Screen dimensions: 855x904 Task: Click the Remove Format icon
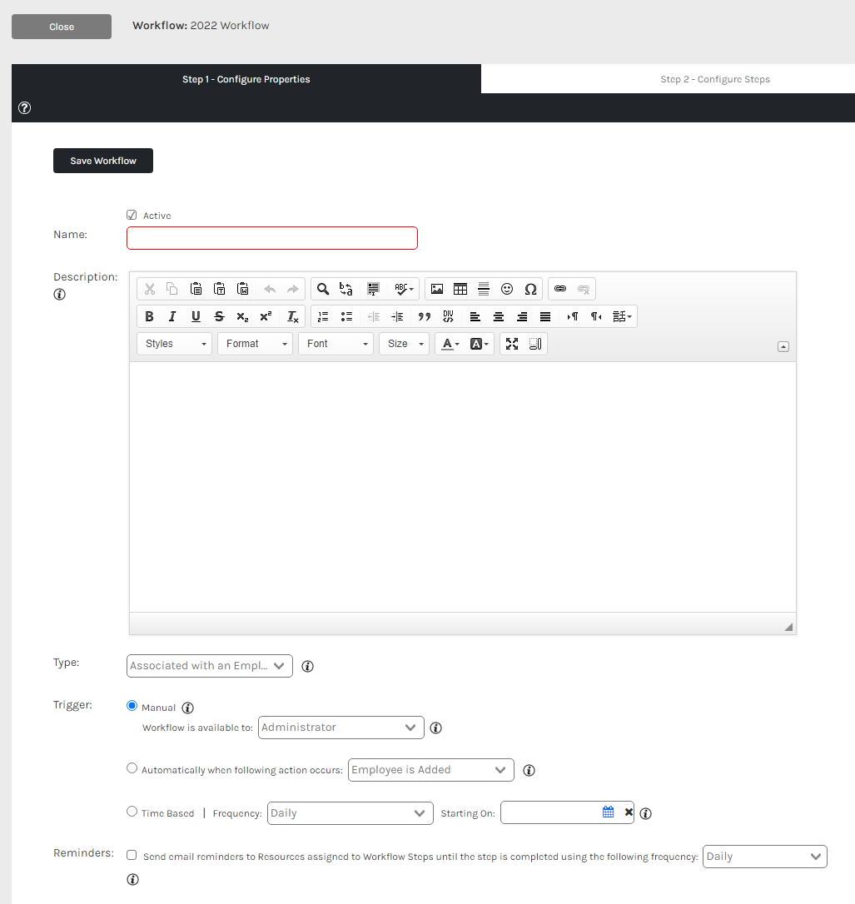293,316
